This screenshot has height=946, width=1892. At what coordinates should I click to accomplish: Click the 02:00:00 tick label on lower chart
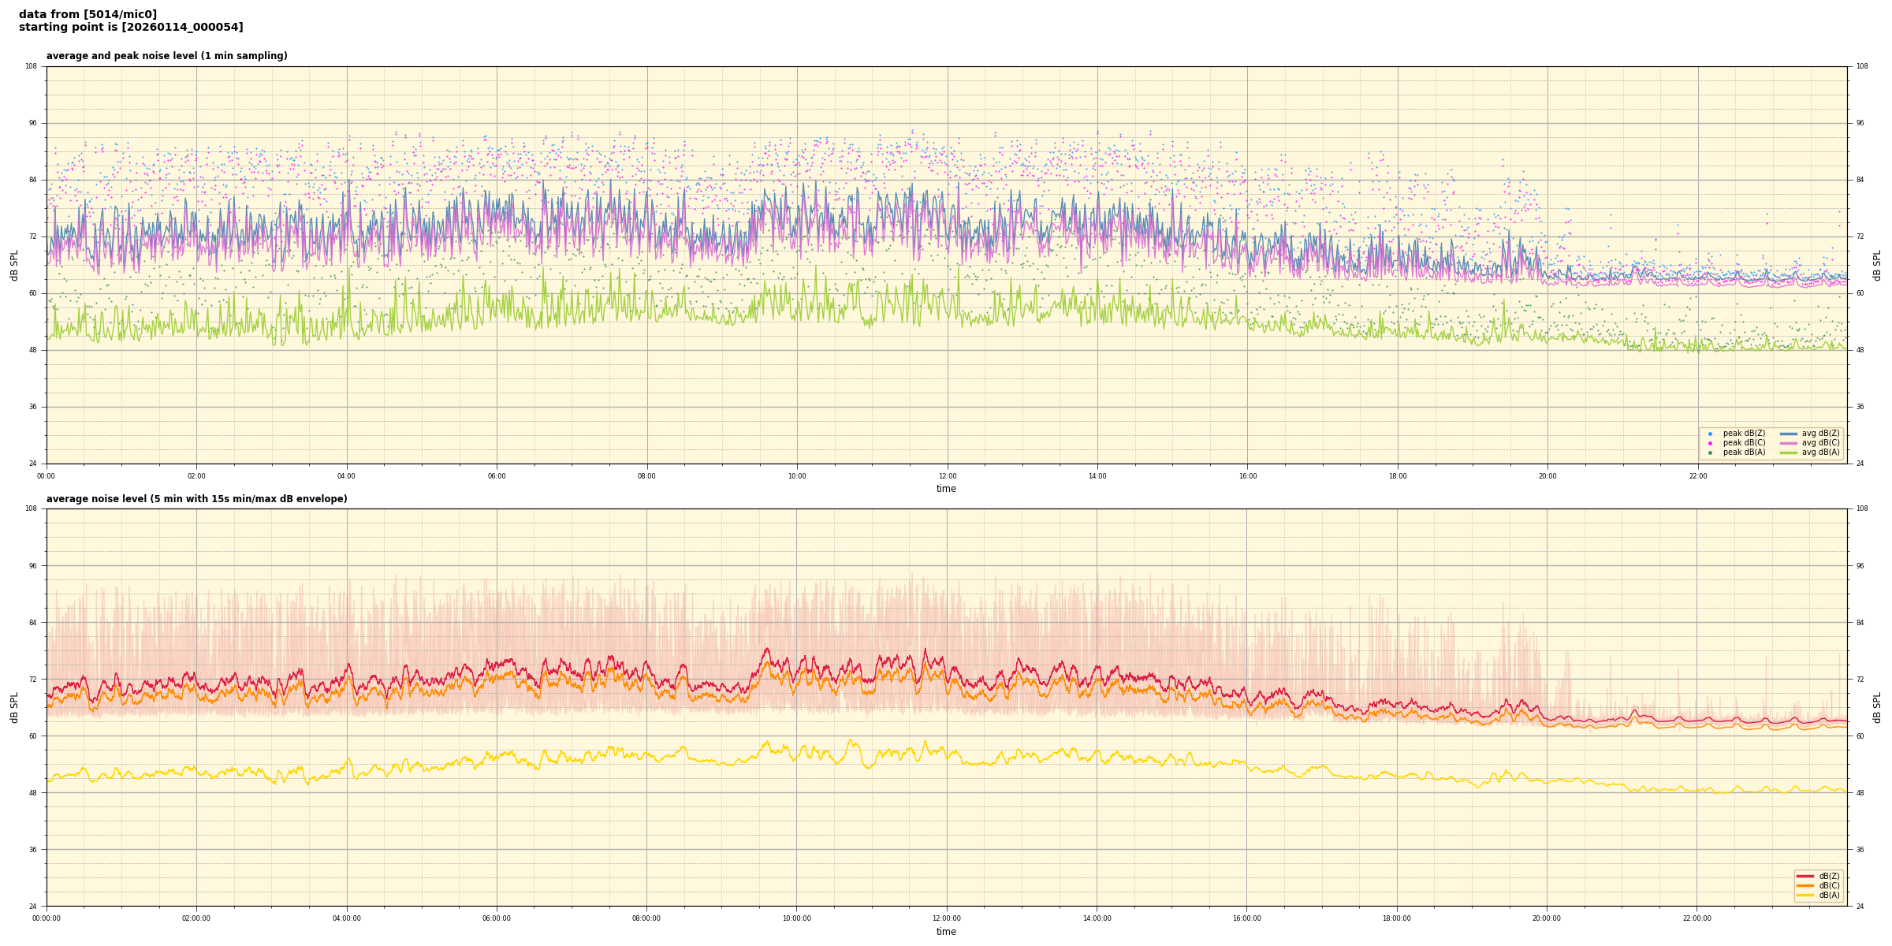click(x=196, y=918)
